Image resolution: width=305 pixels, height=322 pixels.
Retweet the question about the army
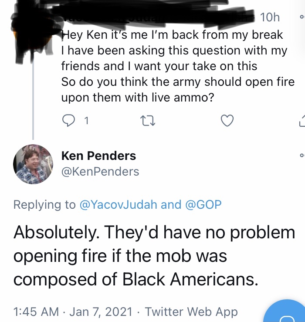point(147,121)
